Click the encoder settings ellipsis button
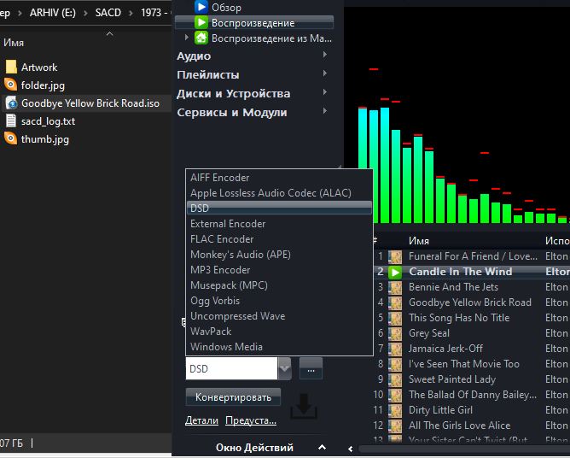570x458 pixels. coord(311,369)
